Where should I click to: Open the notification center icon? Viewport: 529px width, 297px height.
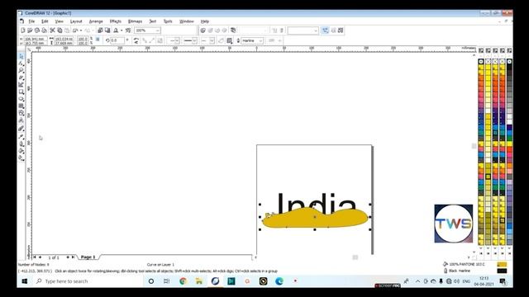(x=503, y=280)
